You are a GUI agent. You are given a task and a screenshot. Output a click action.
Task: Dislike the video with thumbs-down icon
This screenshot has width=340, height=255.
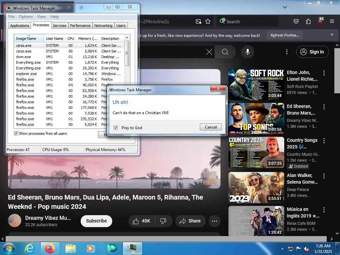click(x=163, y=221)
